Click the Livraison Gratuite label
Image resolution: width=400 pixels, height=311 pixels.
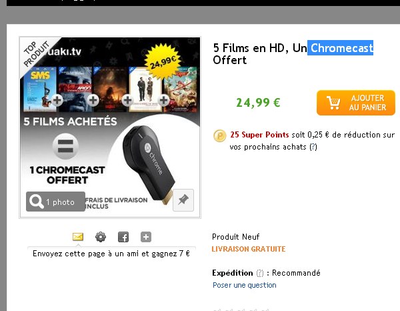pyautogui.click(x=249, y=249)
